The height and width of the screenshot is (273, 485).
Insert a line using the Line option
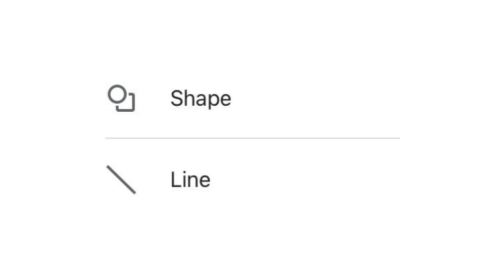pos(253,179)
